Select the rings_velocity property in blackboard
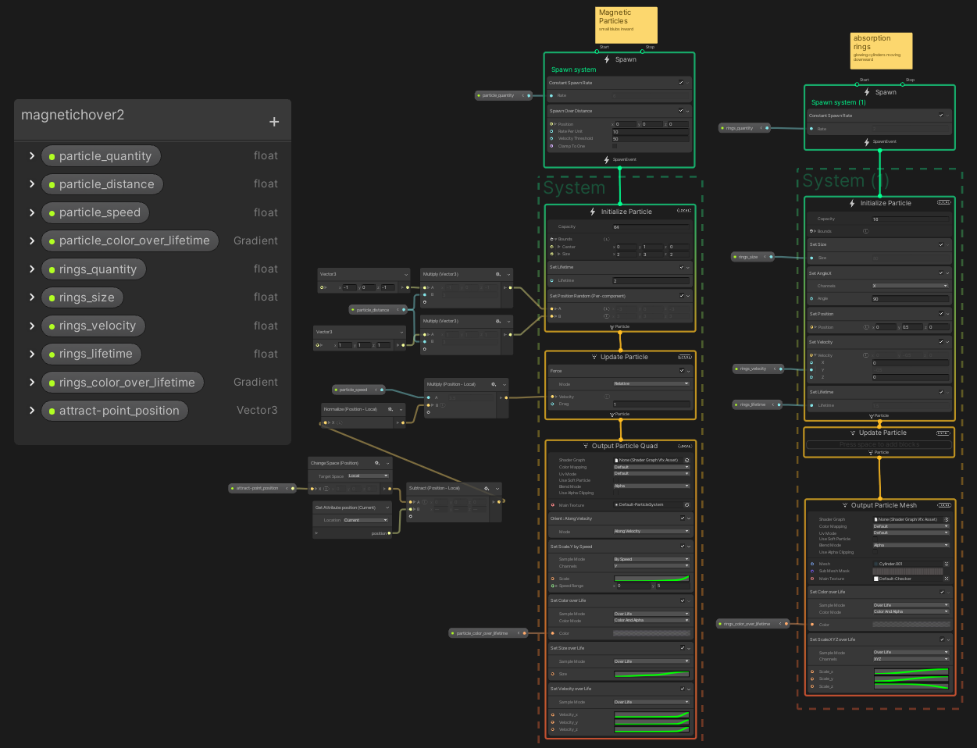 point(97,326)
